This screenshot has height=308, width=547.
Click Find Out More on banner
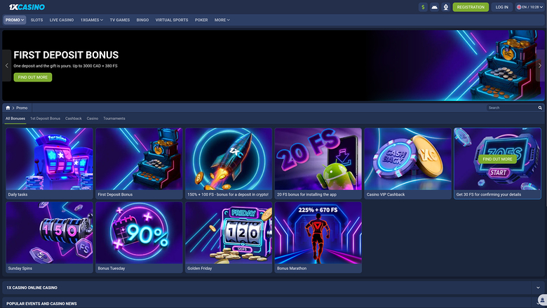click(33, 77)
